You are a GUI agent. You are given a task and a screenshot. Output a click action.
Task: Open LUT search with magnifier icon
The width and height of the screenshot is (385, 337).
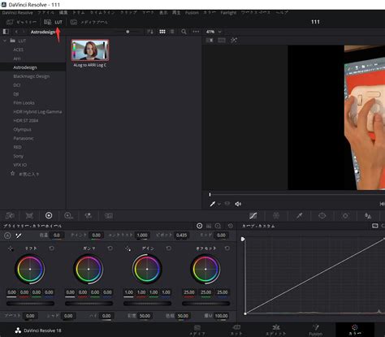pos(184,32)
